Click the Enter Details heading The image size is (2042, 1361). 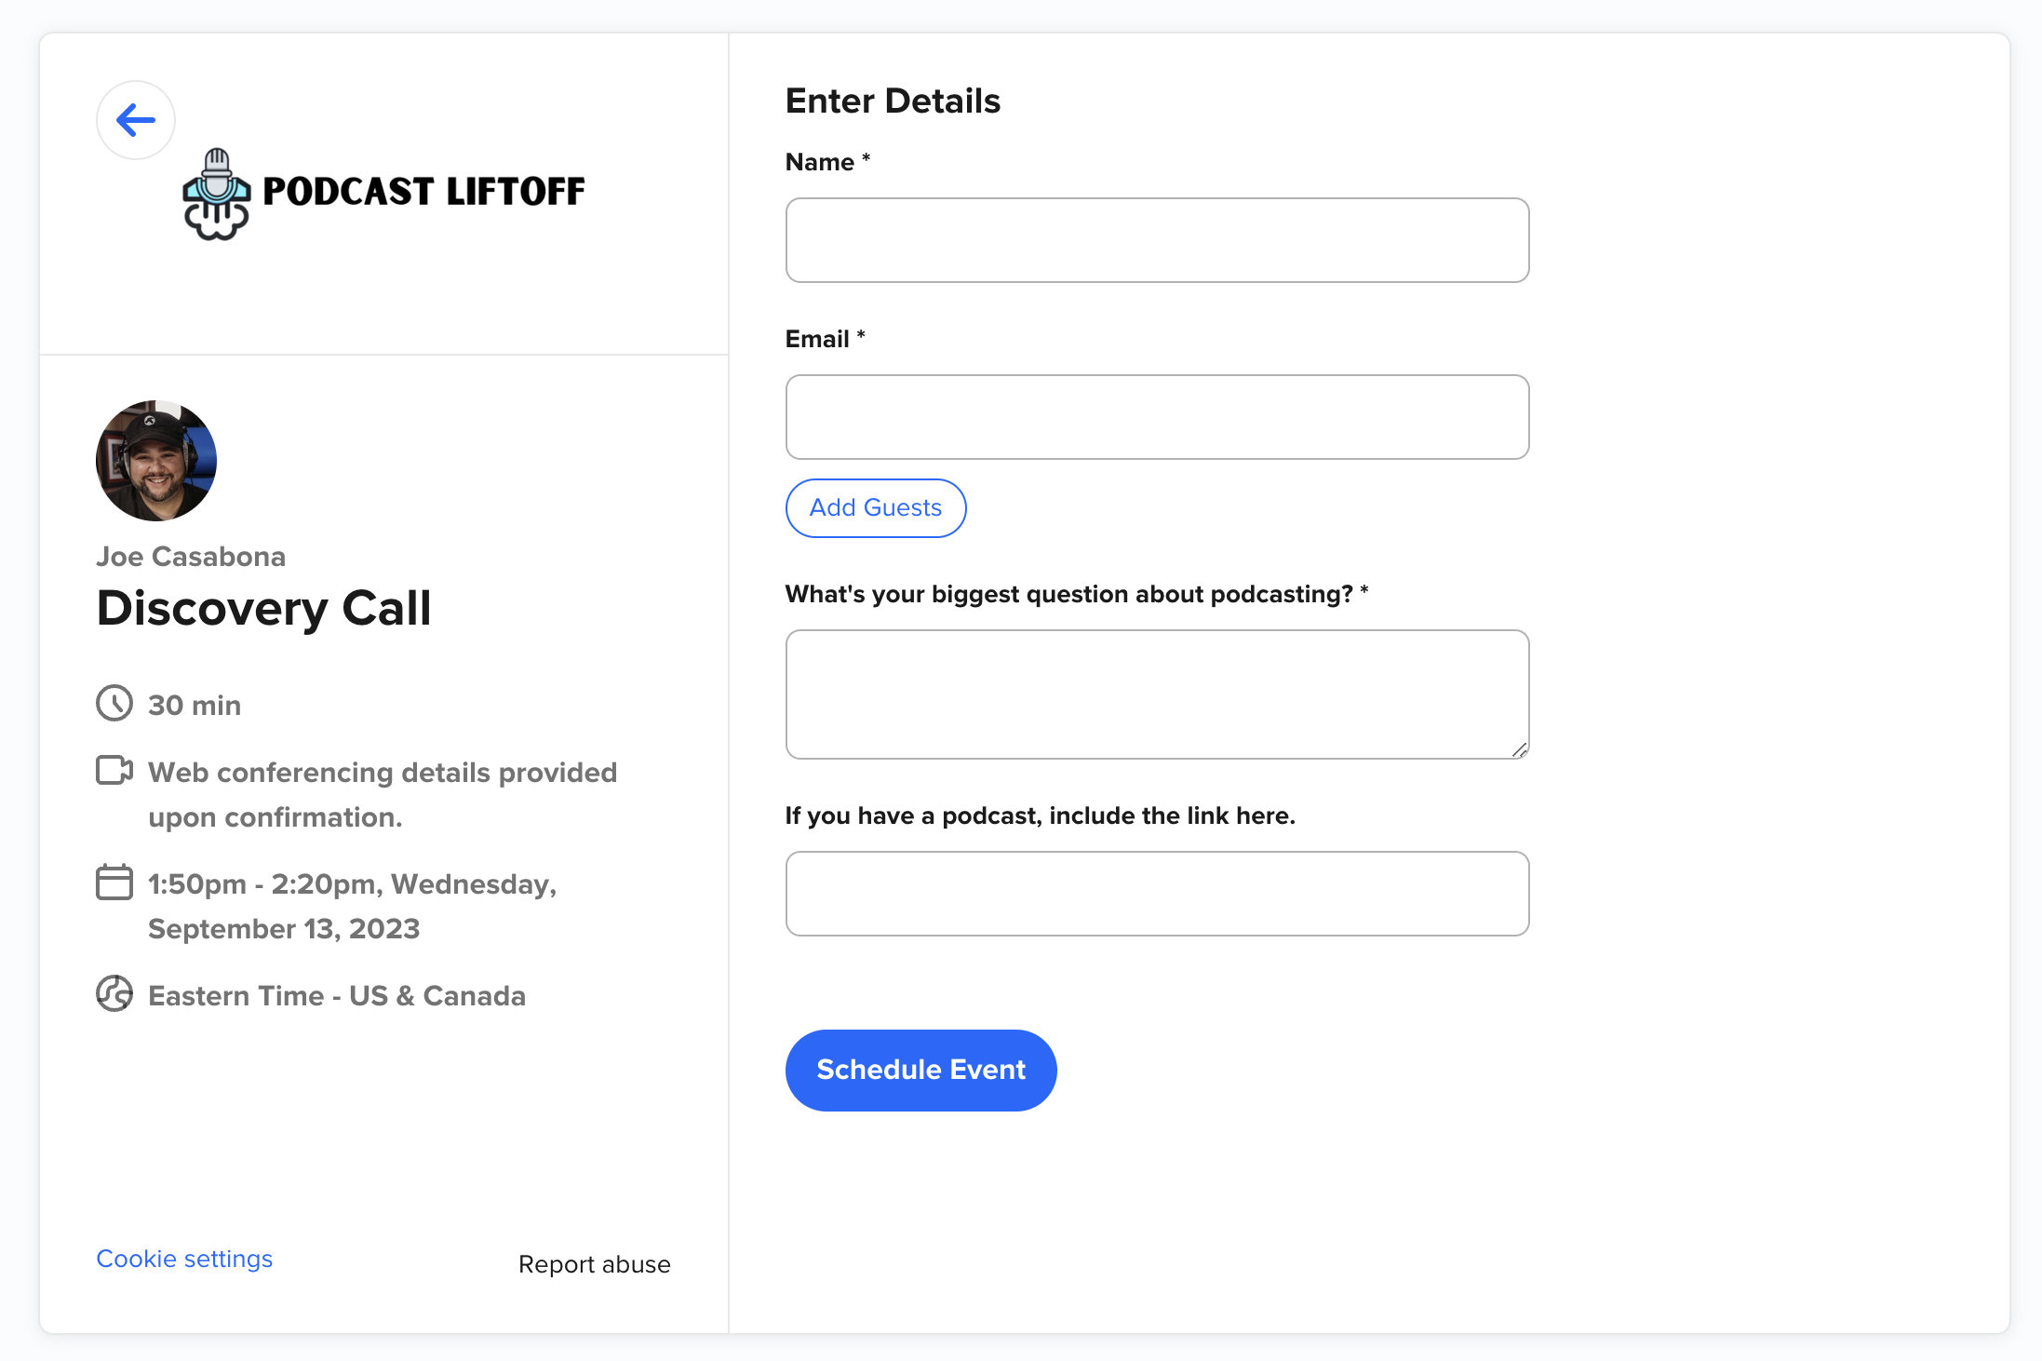tap(893, 101)
